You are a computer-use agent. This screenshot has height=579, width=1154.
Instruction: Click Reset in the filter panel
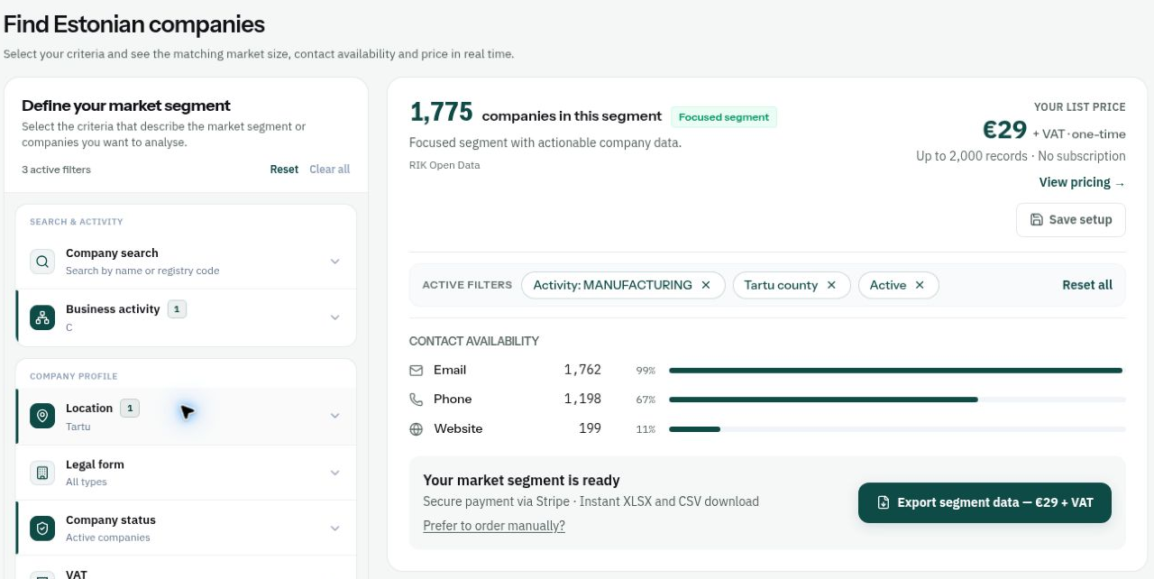284,170
